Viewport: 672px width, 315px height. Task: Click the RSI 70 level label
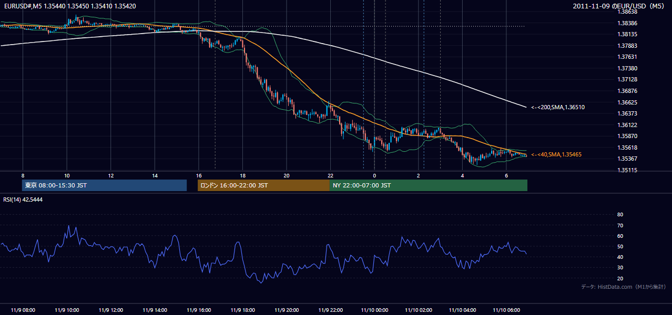tap(620, 225)
